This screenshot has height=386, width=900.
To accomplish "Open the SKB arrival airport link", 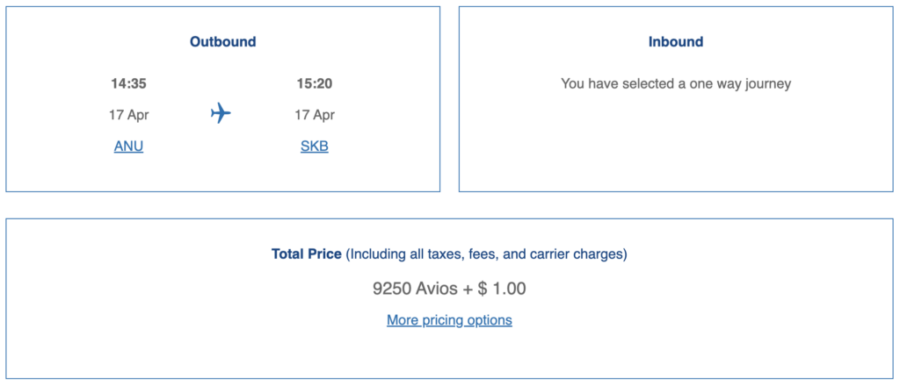I will (x=315, y=147).
